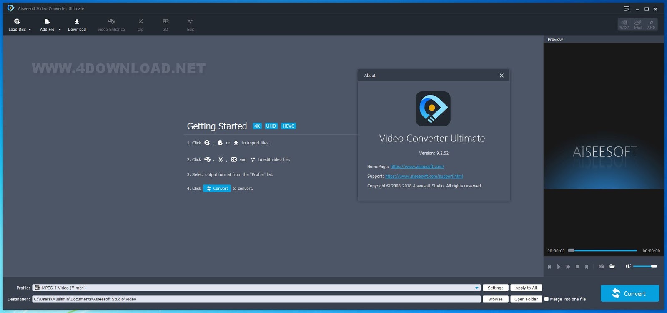Close the About dialog

click(x=502, y=76)
